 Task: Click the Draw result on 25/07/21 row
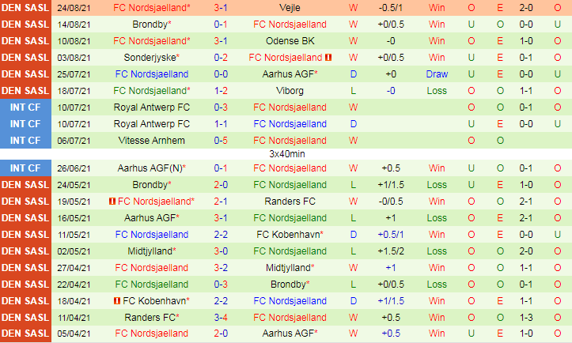click(437, 73)
